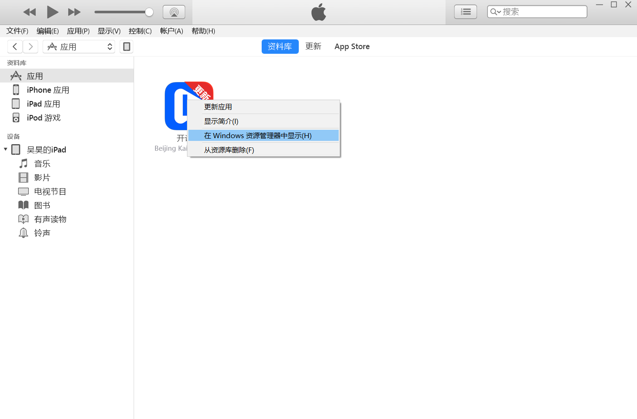Click the play button

[x=52, y=12]
